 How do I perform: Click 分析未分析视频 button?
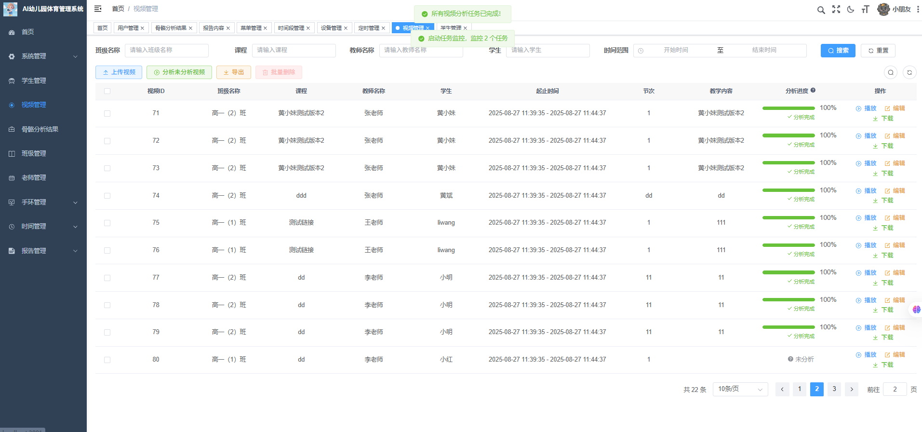tap(179, 72)
